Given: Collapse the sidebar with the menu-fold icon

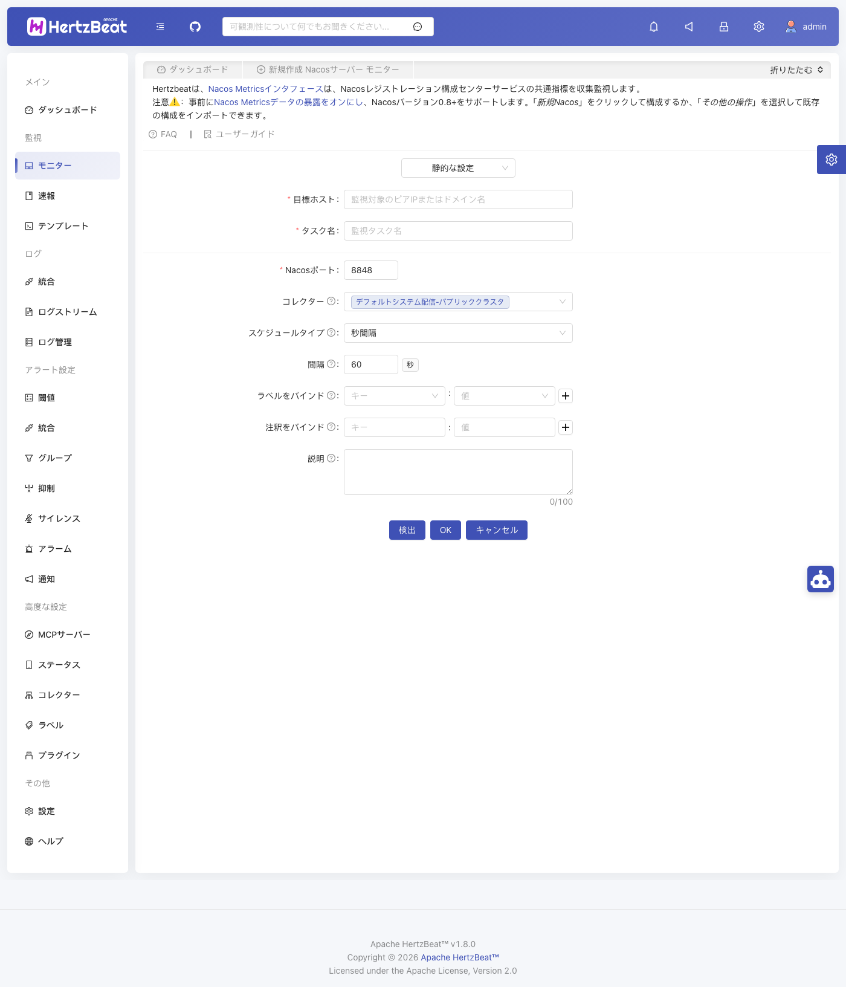Looking at the screenshot, I should tap(160, 27).
